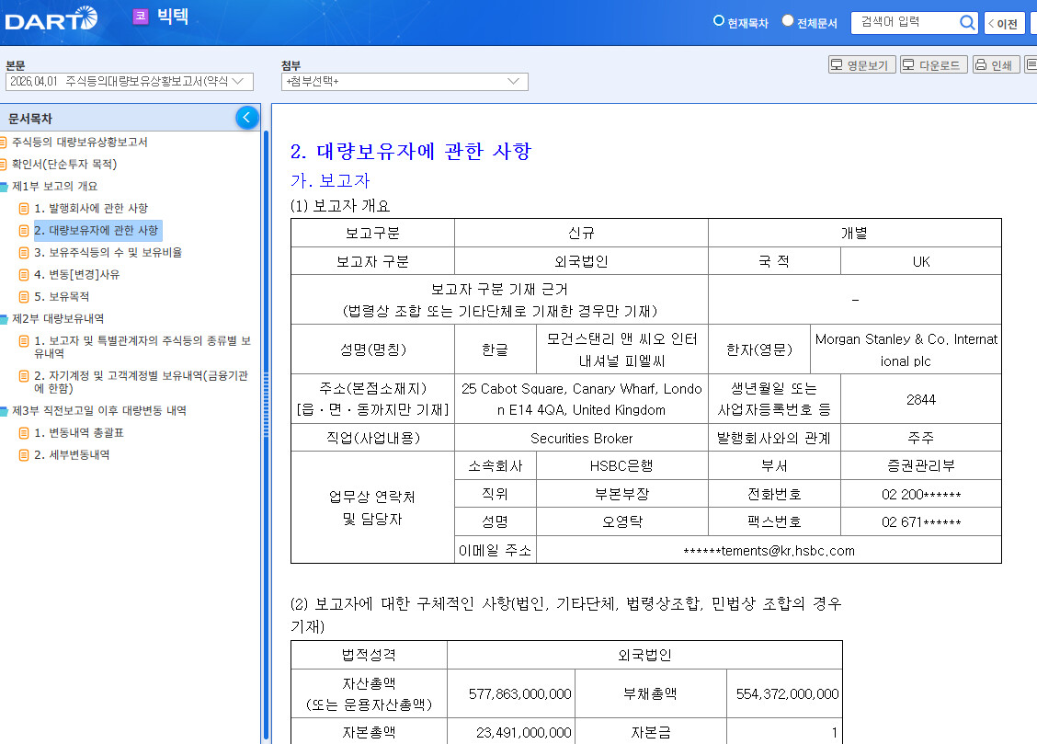
Task: Open 3. 보유주식등의 수 및 보유비율
Action: (108, 252)
